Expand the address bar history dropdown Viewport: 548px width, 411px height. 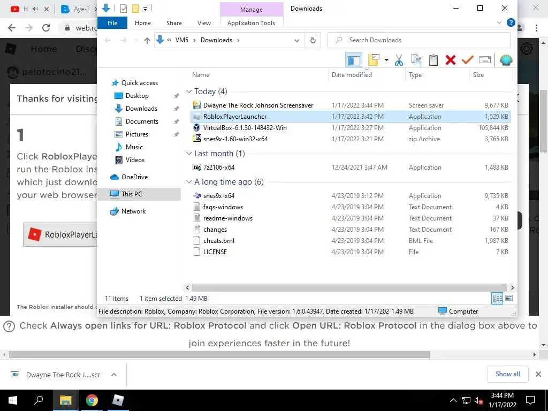[296, 41]
